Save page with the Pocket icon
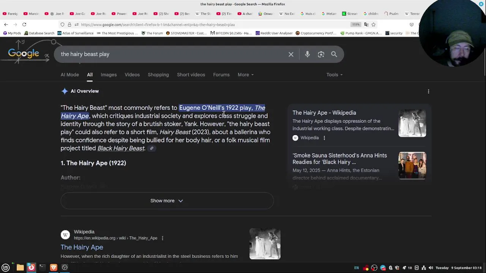Image resolution: width=486 pixels, height=273 pixels. coord(412,25)
